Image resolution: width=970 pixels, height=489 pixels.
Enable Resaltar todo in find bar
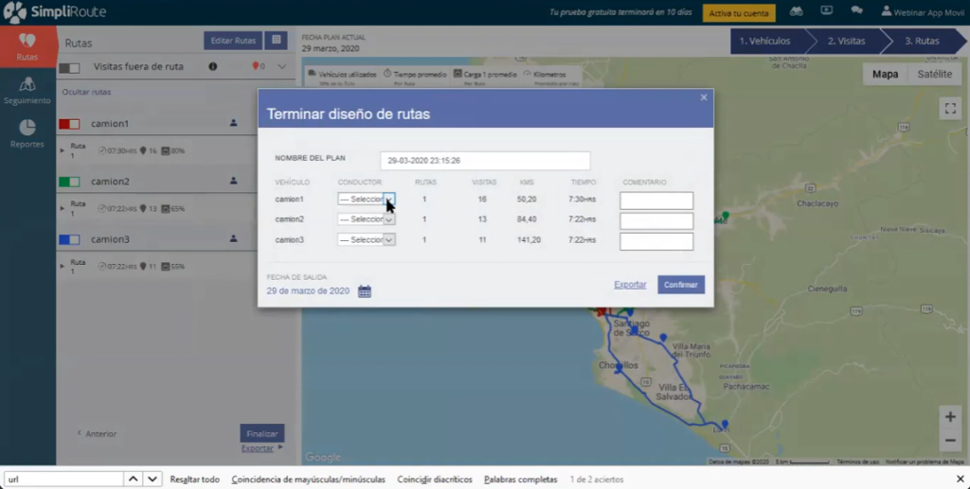coord(195,480)
